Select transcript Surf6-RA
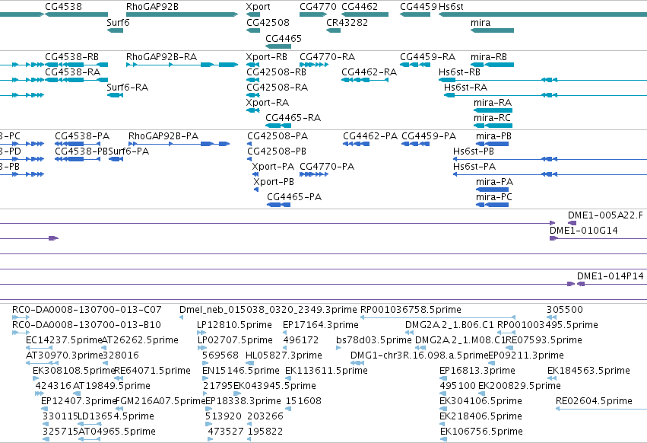 [x=127, y=88]
